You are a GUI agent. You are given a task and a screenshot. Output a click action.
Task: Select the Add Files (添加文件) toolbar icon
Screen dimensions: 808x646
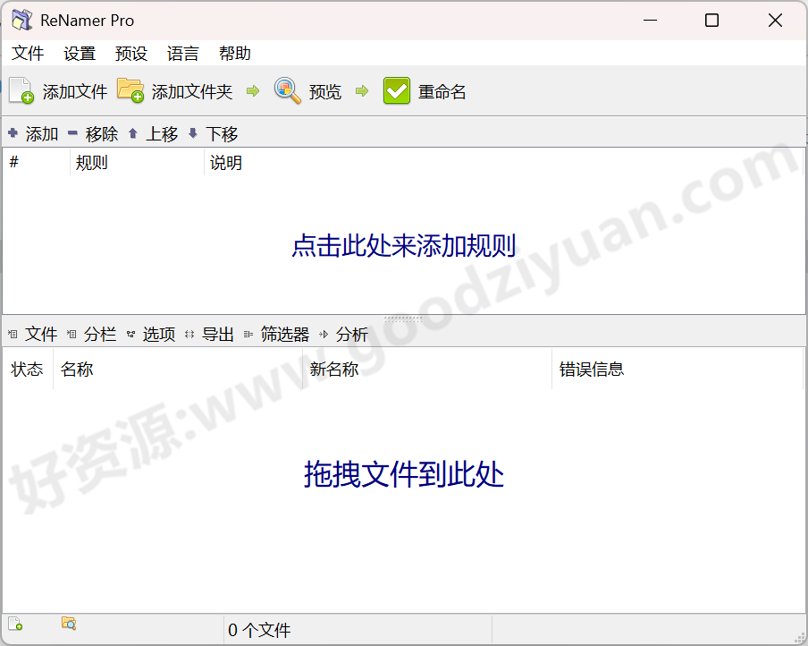20,90
